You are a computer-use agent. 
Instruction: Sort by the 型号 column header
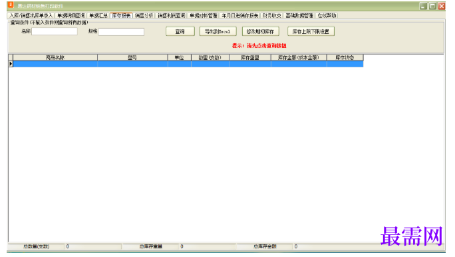click(x=132, y=57)
